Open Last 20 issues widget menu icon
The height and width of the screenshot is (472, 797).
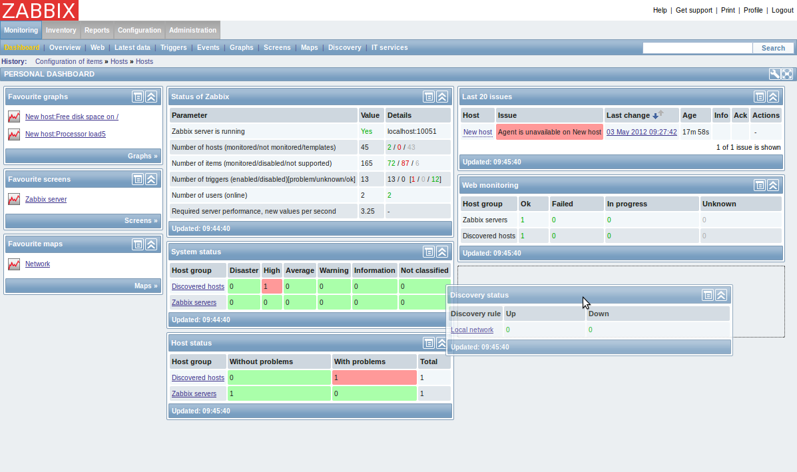pos(760,97)
